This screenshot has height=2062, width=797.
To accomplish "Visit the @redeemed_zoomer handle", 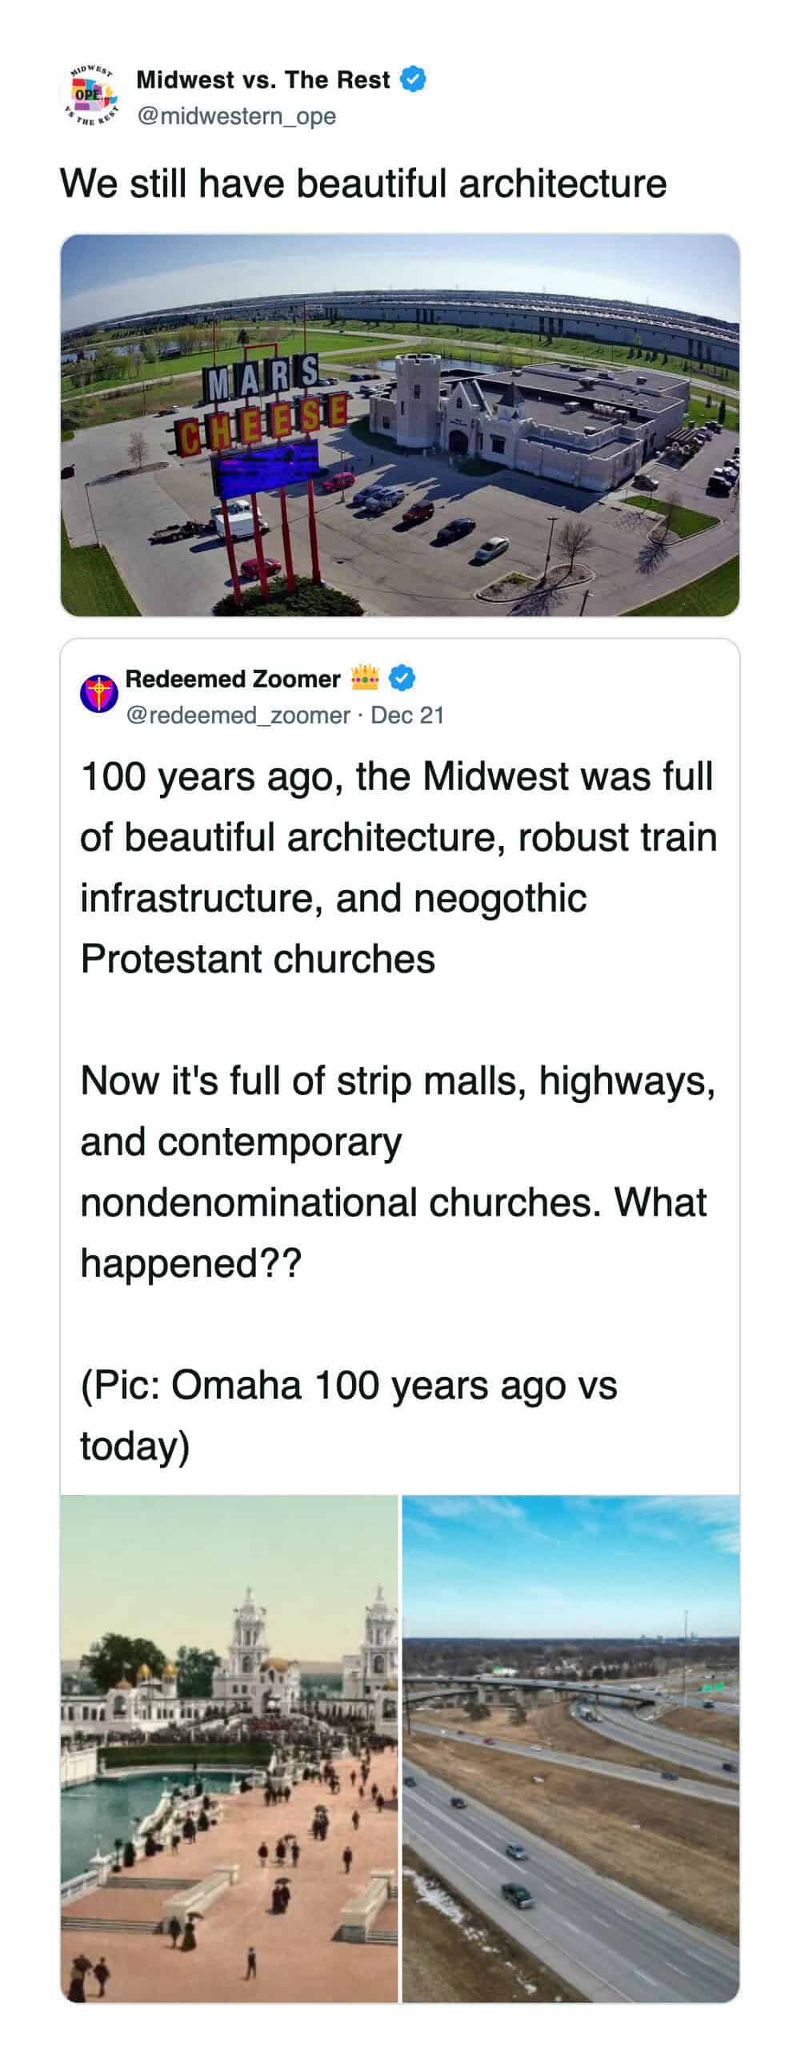I will (x=238, y=715).
